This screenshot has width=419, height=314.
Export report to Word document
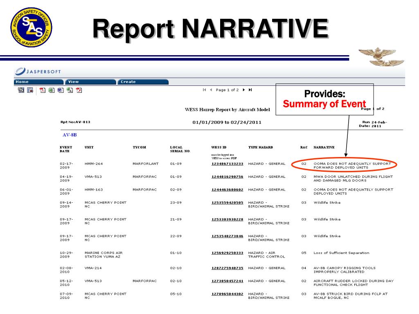(x=61, y=90)
